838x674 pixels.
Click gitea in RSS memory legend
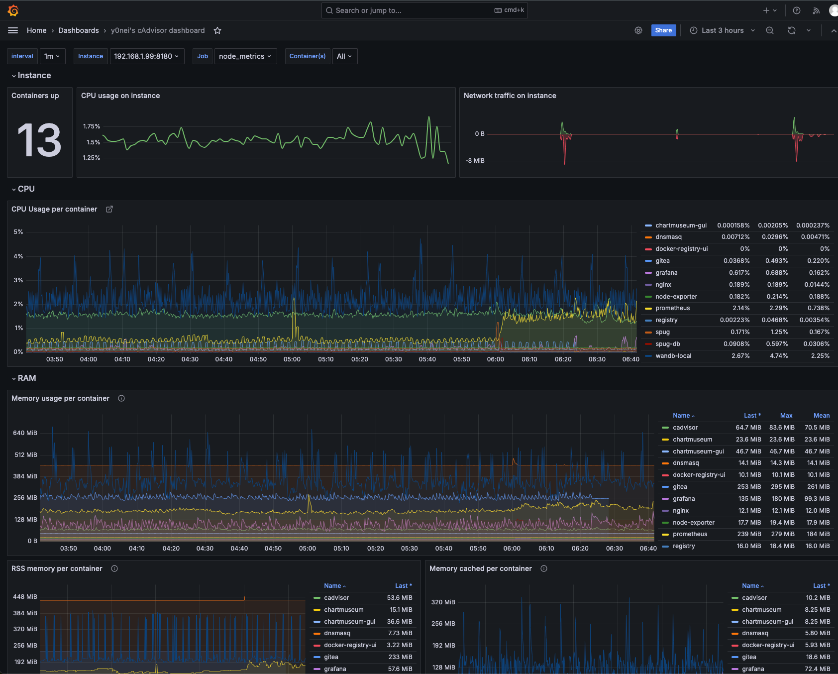click(331, 657)
